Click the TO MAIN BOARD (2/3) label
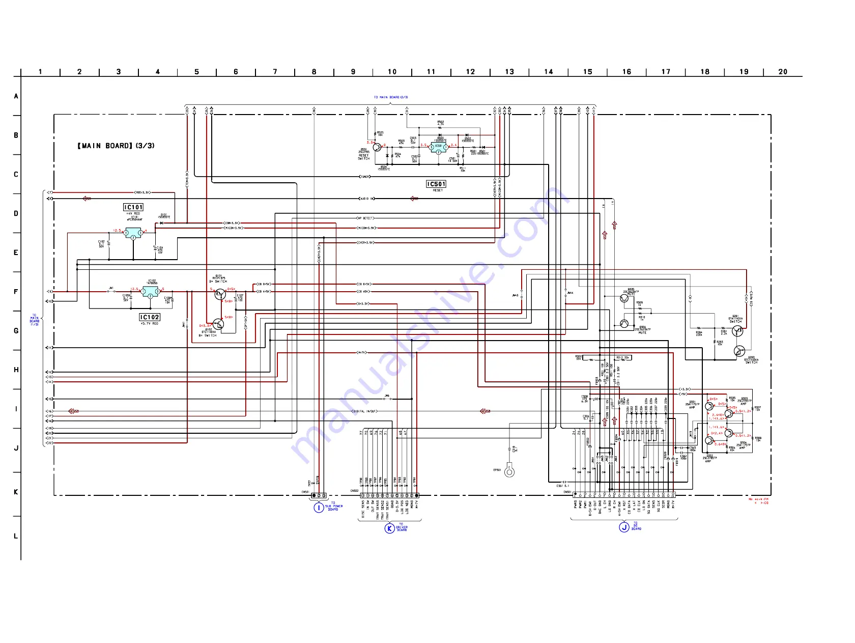The width and height of the screenshot is (855, 643). coord(391,97)
